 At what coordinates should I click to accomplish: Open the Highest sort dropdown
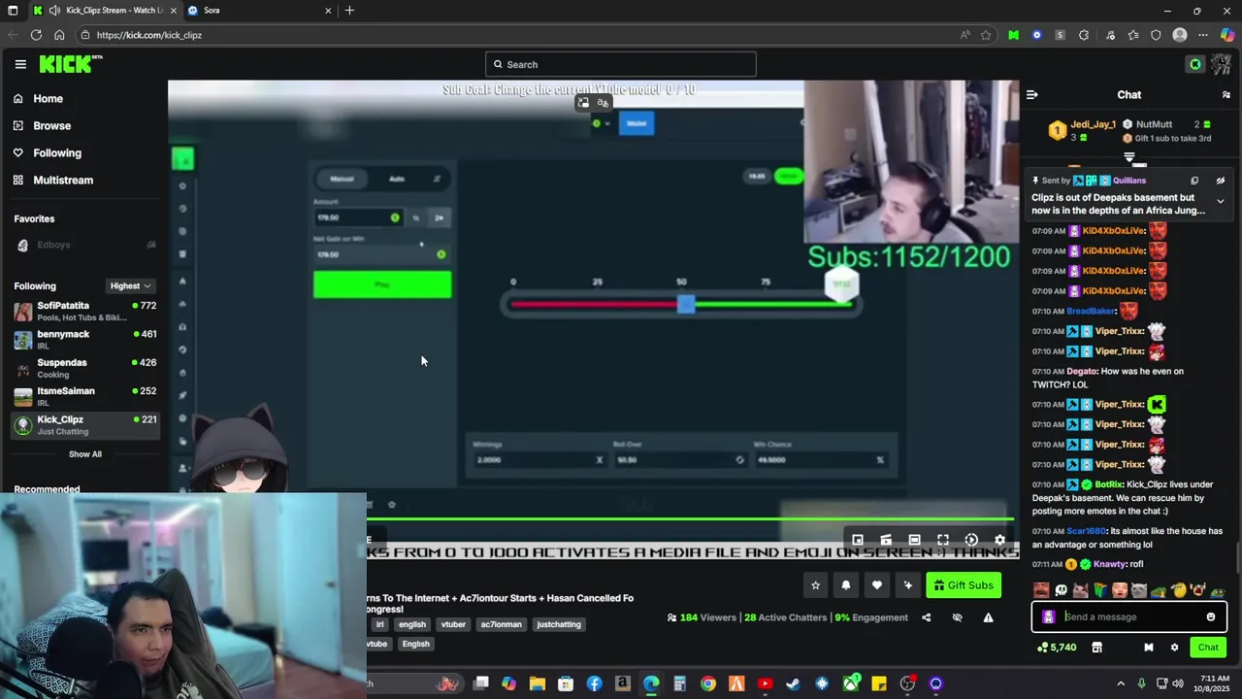130,285
